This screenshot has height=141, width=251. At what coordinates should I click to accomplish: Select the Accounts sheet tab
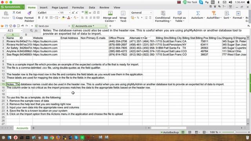coord(22,128)
